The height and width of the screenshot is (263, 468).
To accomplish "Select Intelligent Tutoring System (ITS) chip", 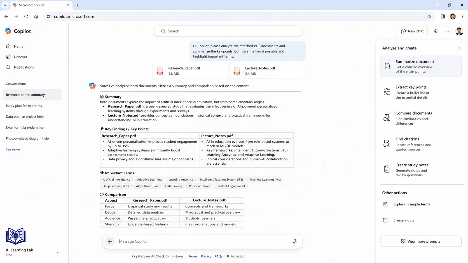I will [221, 179].
